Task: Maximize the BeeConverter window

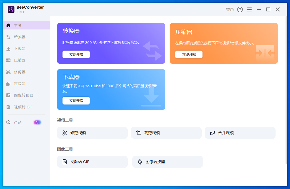Action: point(268,9)
